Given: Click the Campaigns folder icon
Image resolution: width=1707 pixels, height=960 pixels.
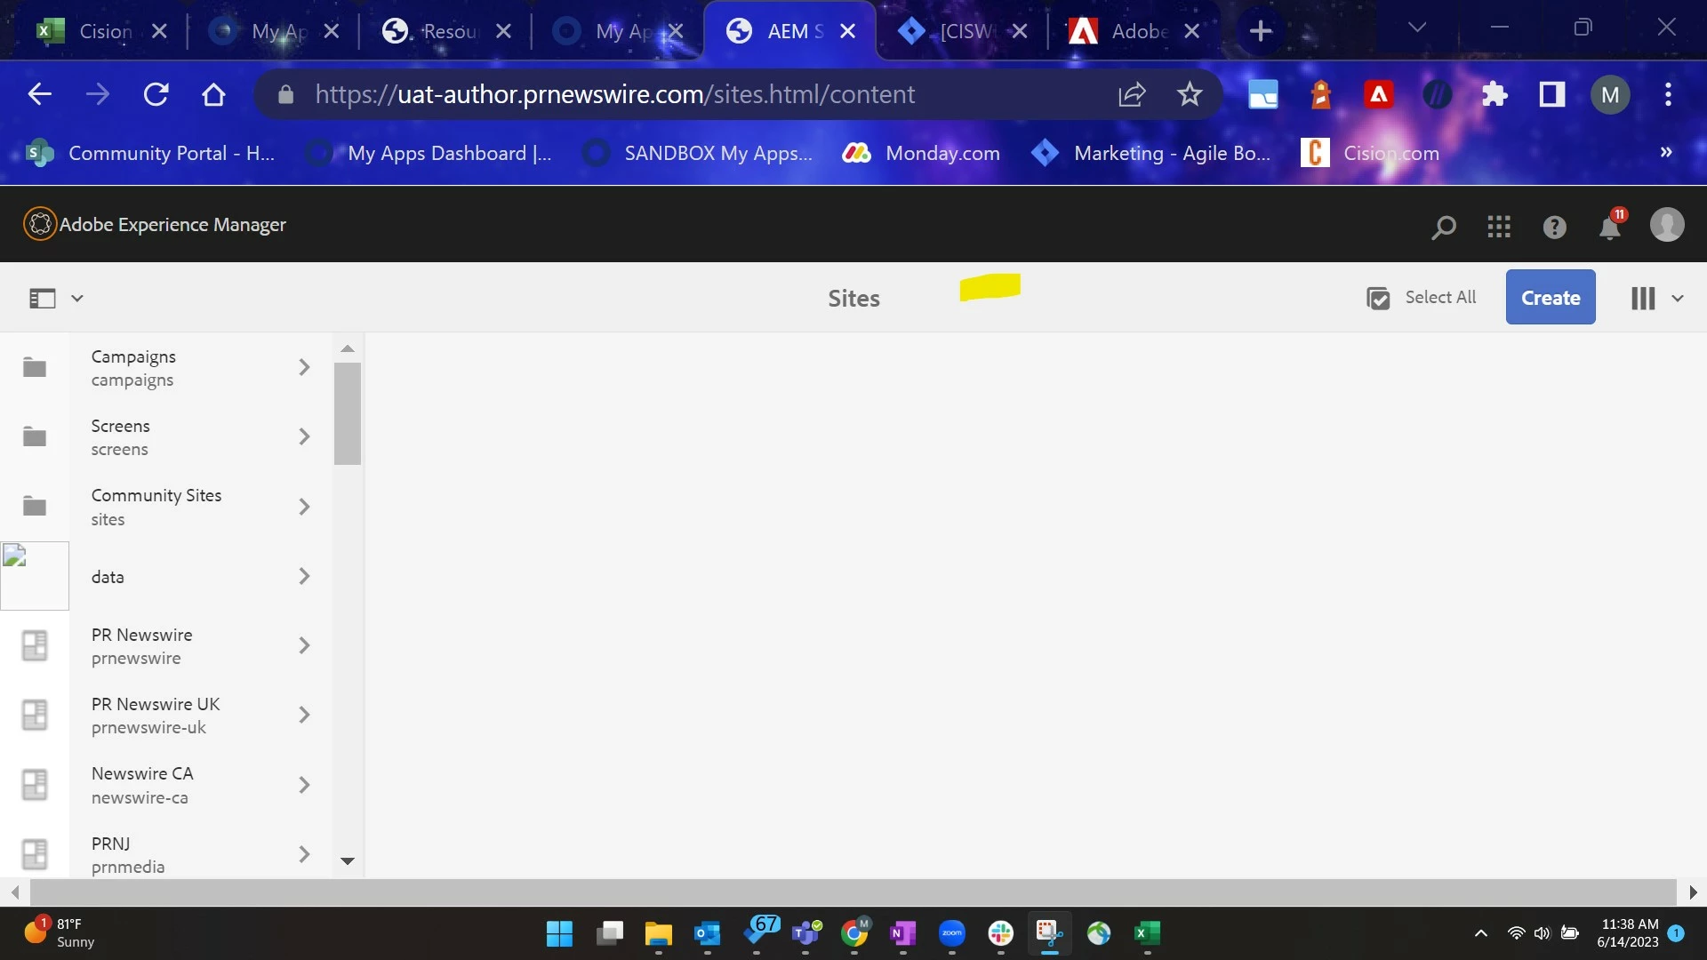Looking at the screenshot, I should click(35, 367).
